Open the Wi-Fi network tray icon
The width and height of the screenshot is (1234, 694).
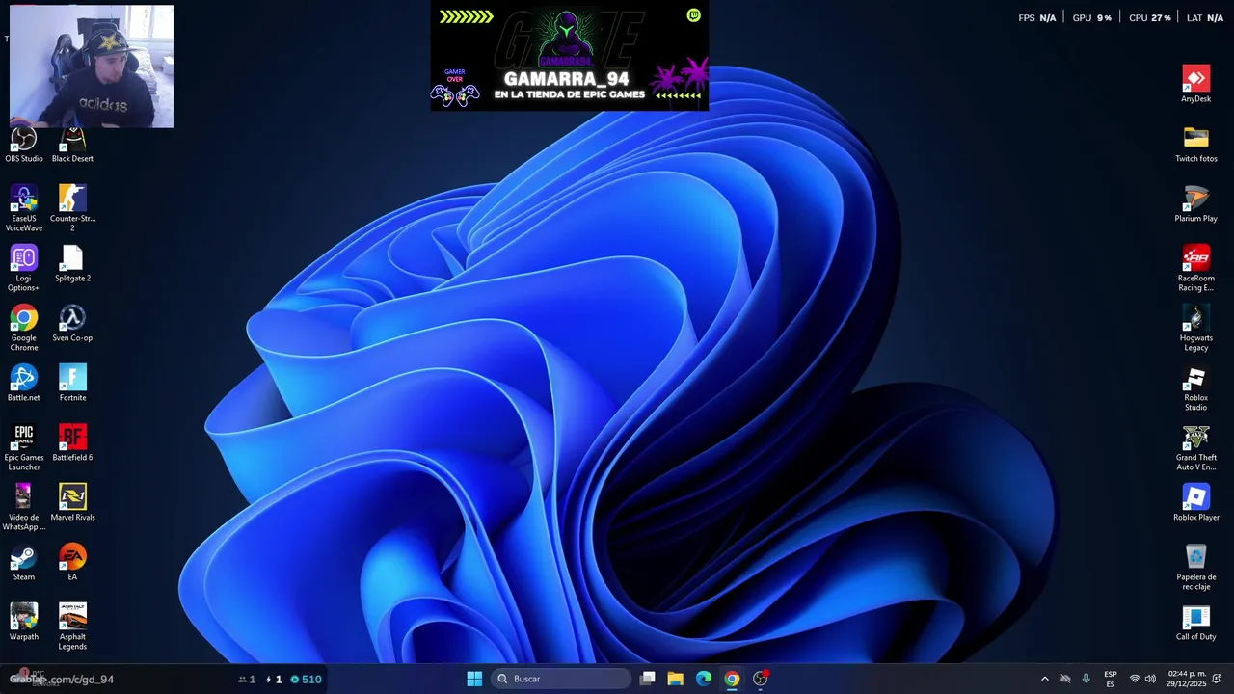click(x=1135, y=679)
